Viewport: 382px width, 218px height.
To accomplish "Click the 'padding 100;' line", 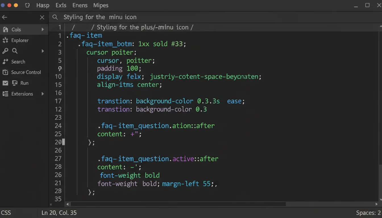I will pos(119,68).
